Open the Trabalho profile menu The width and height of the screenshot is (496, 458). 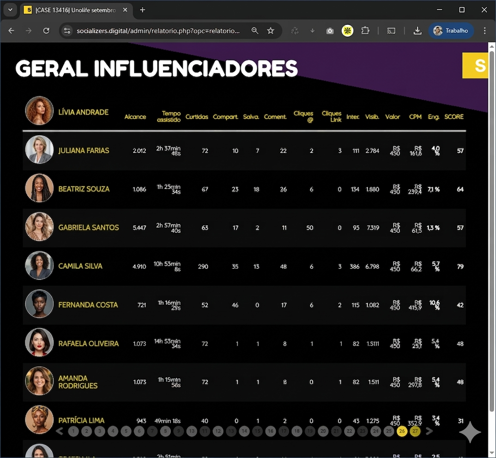tap(451, 31)
